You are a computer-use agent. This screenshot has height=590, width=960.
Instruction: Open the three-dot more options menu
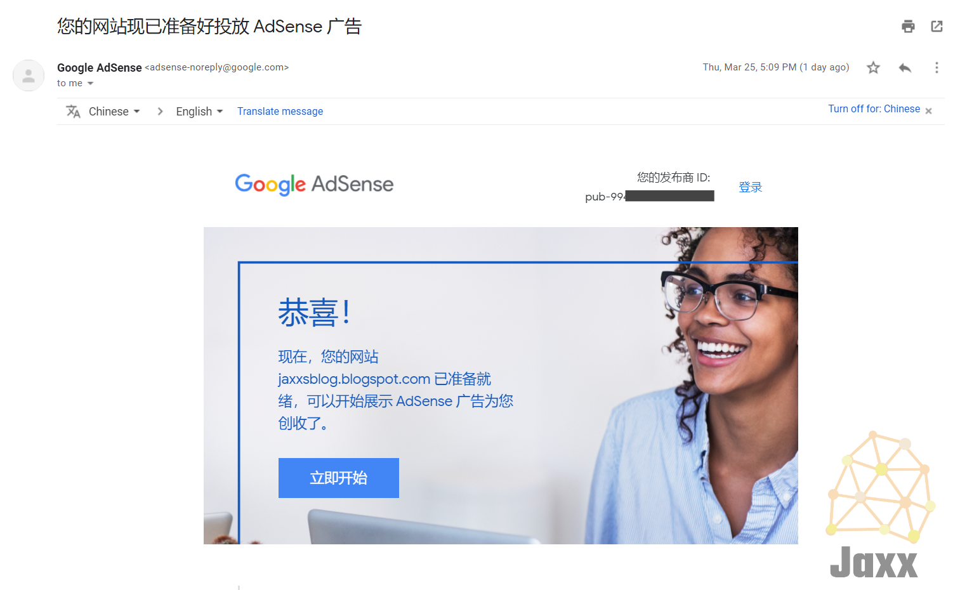click(x=937, y=67)
